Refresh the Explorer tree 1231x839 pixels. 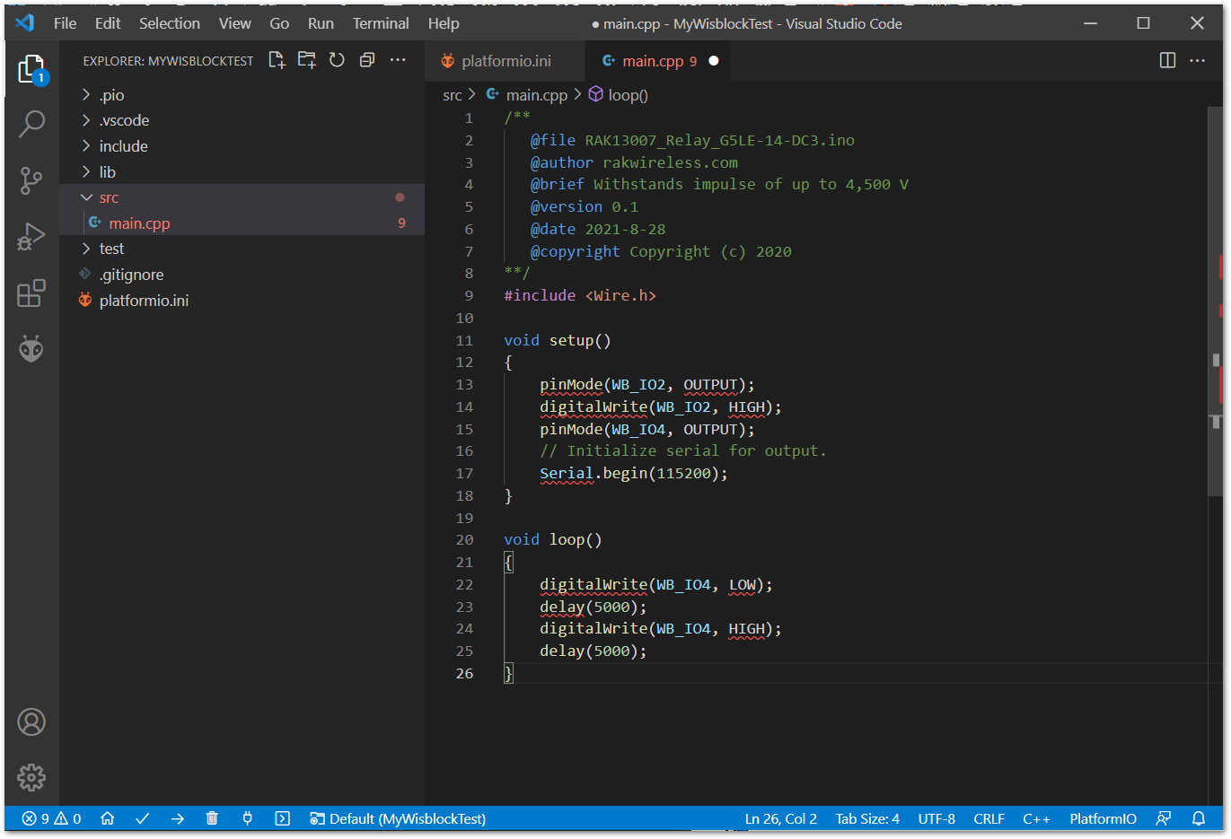[337, 60]
